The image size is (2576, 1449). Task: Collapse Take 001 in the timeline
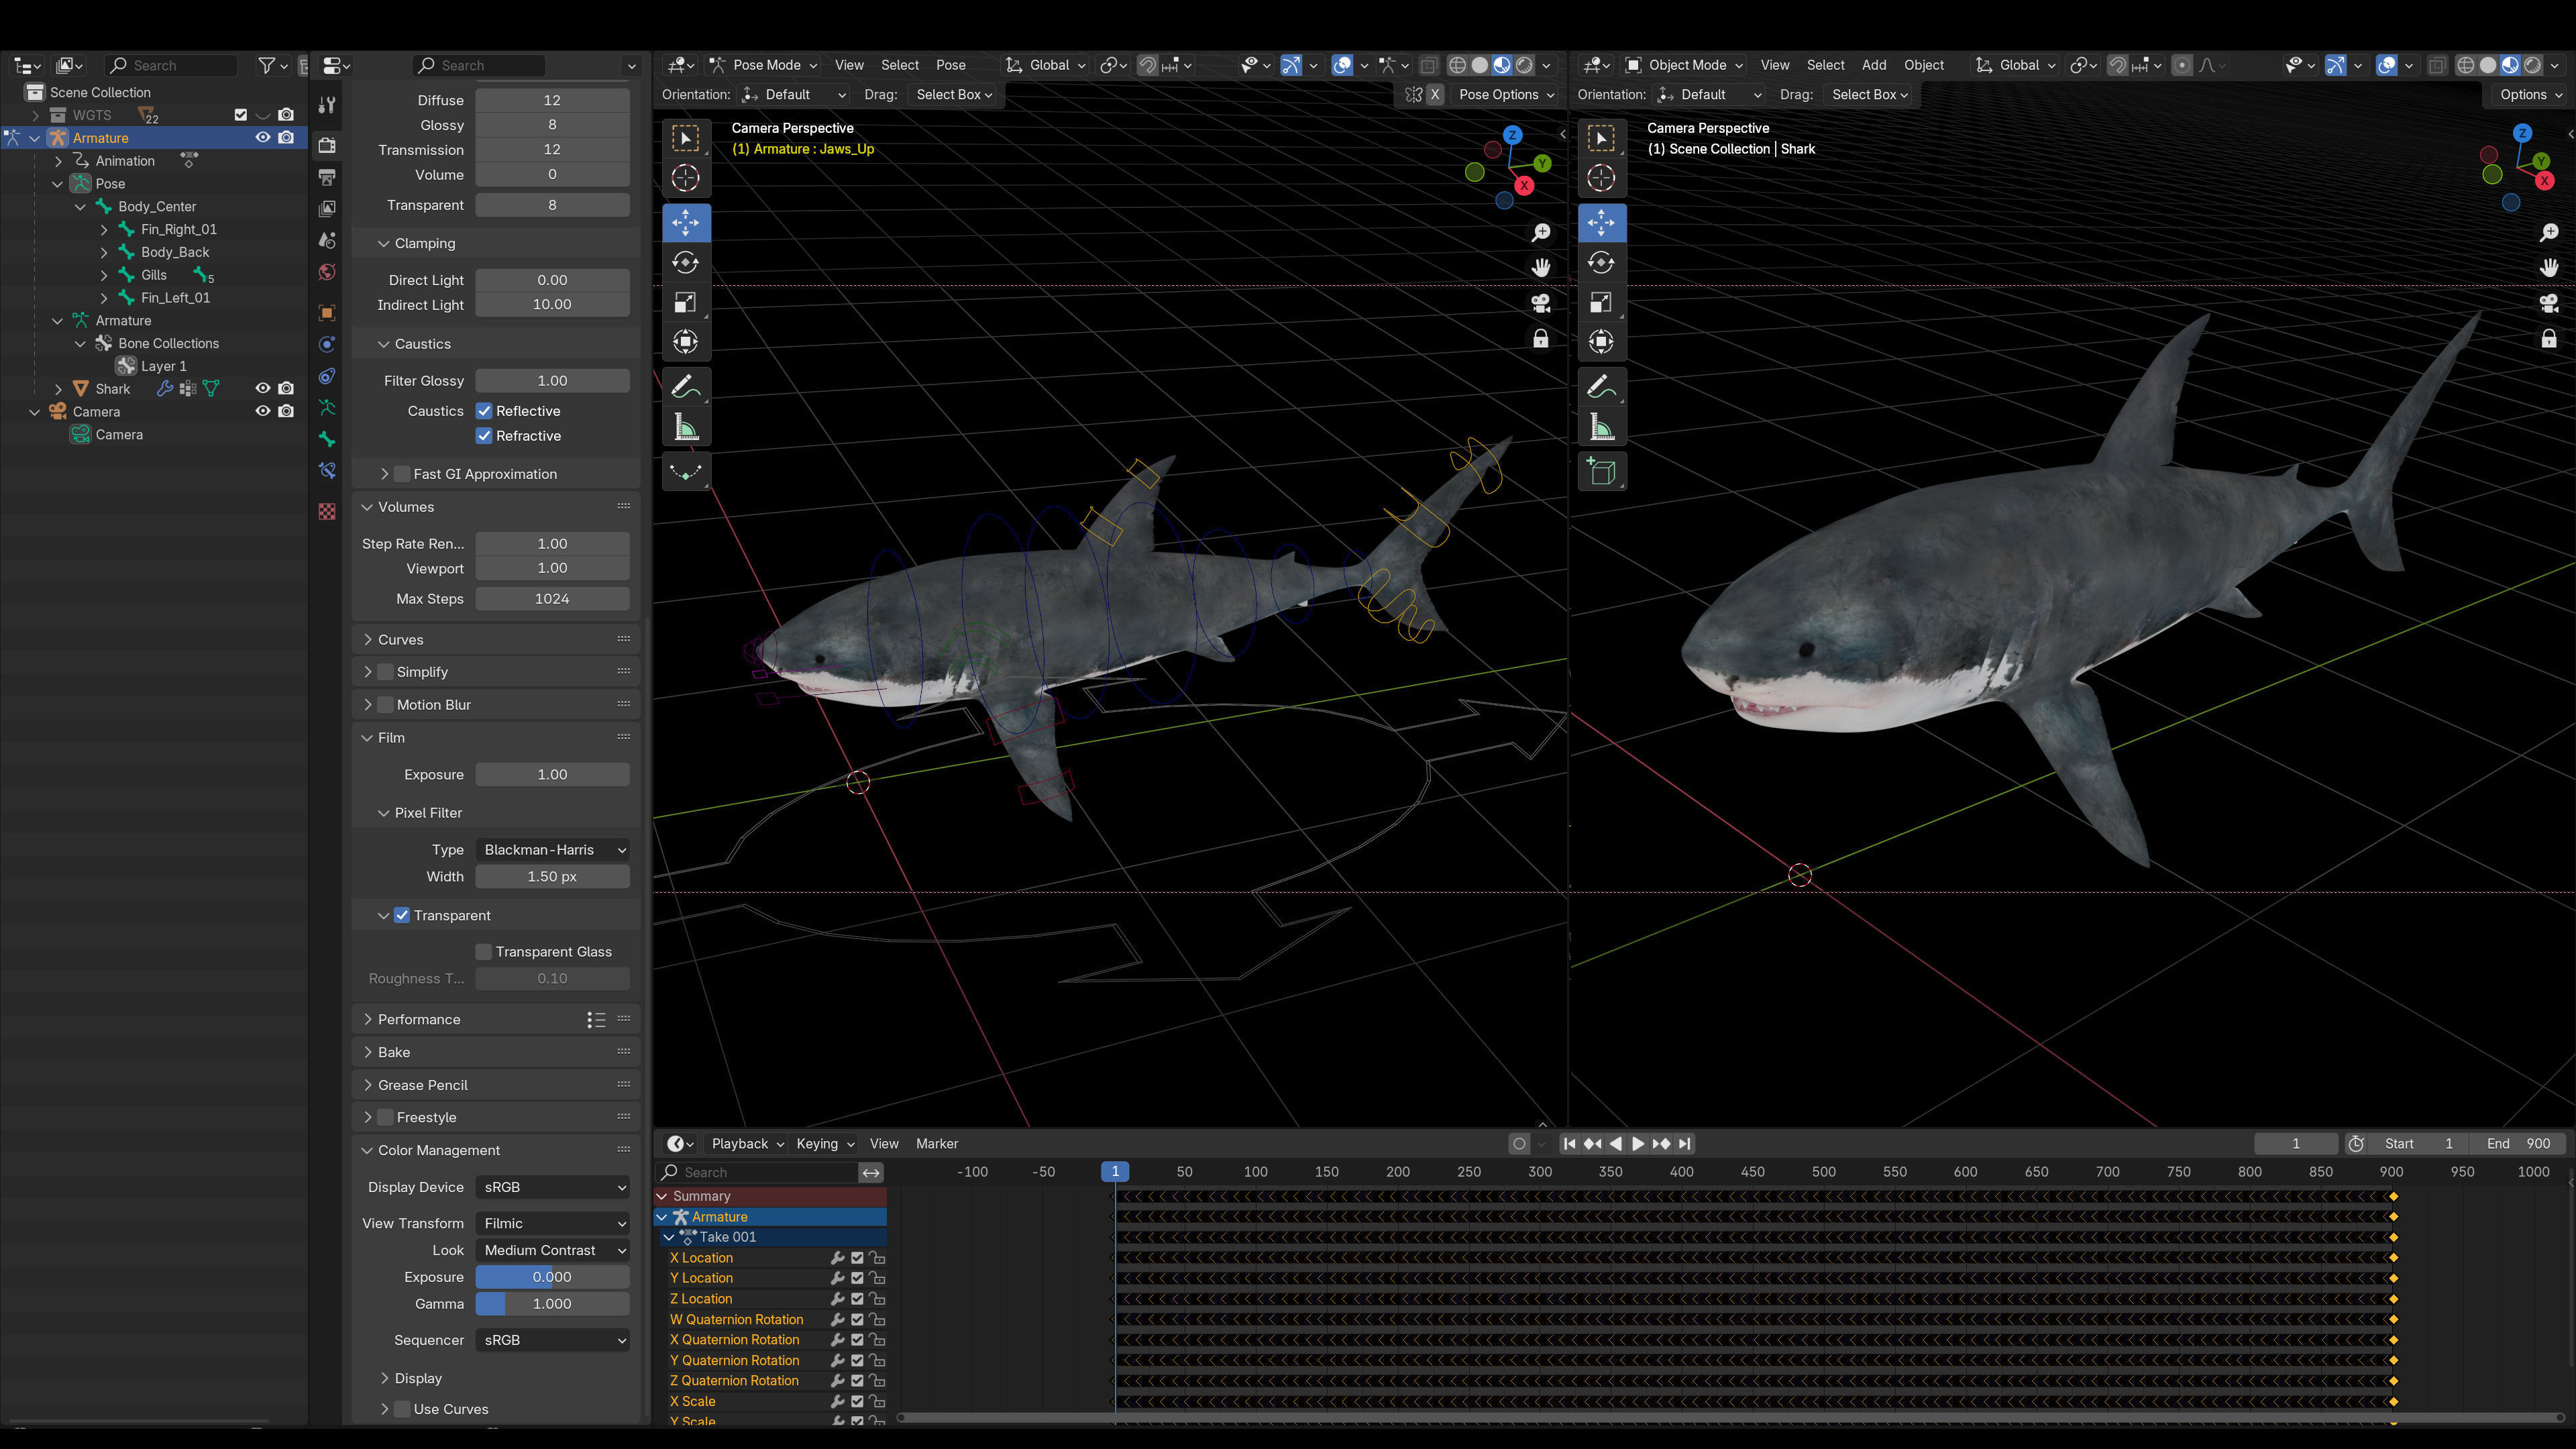click(x=669, y=1237)
